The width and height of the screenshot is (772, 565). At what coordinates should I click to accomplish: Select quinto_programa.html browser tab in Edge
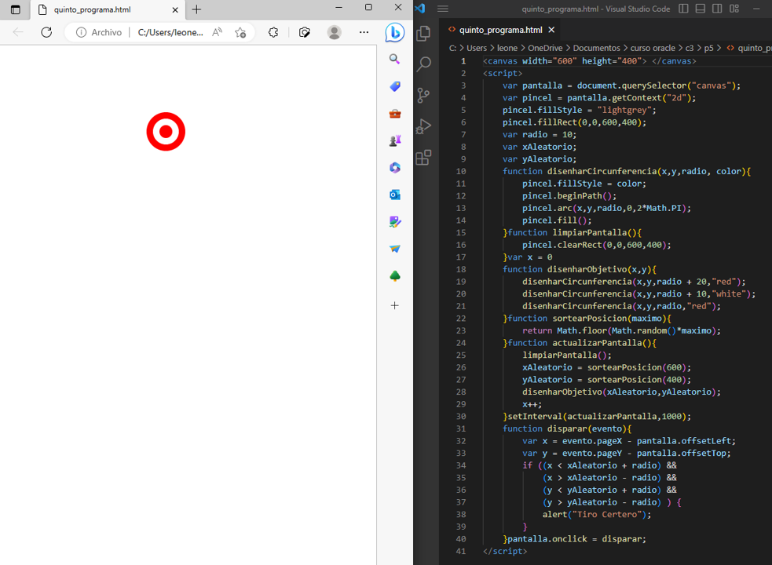[x=108, y=9]
